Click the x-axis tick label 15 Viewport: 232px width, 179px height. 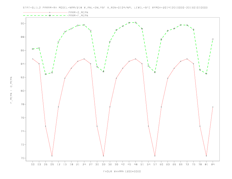(x=65, y=164)
